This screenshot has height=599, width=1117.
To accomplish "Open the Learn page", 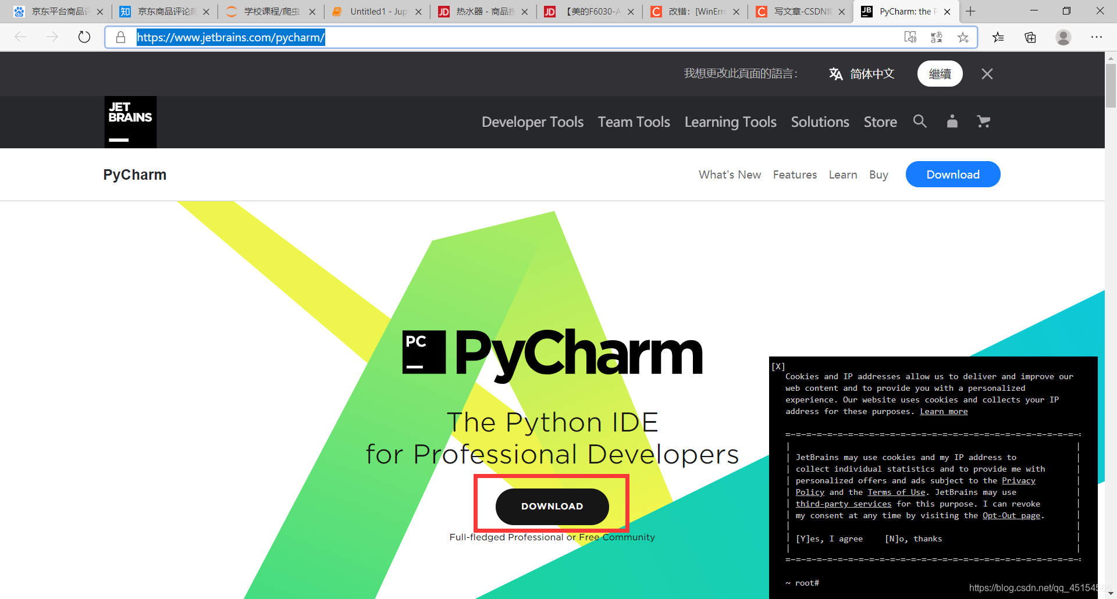I will point(843,174).
